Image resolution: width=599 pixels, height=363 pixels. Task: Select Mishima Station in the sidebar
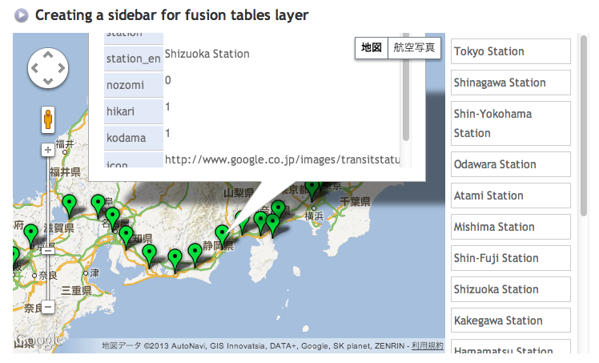511,227
